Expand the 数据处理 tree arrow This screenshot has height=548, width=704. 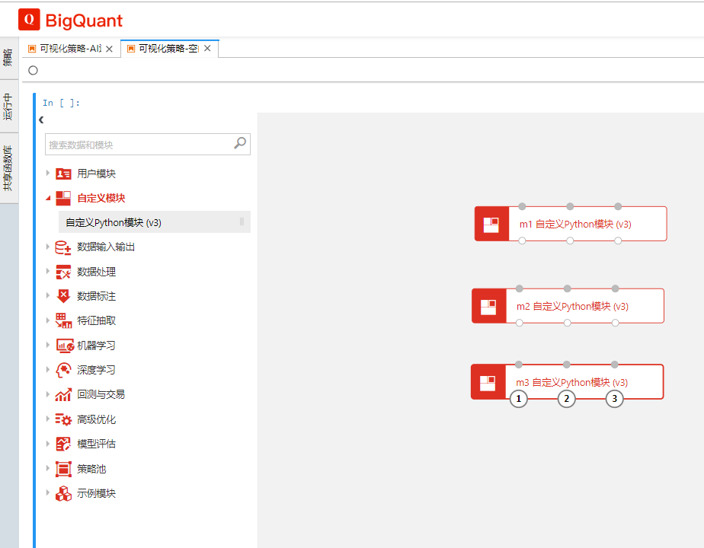tap(47, 271)
